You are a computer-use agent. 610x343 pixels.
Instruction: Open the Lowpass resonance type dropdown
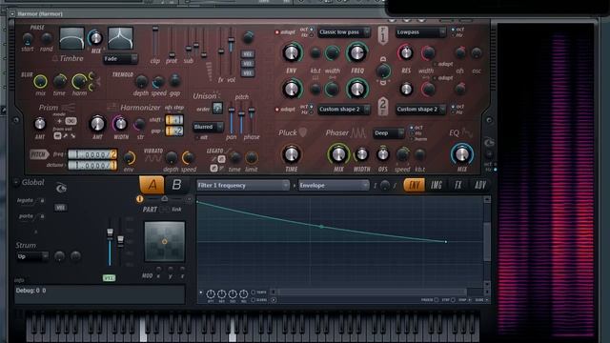coord(420,32)
